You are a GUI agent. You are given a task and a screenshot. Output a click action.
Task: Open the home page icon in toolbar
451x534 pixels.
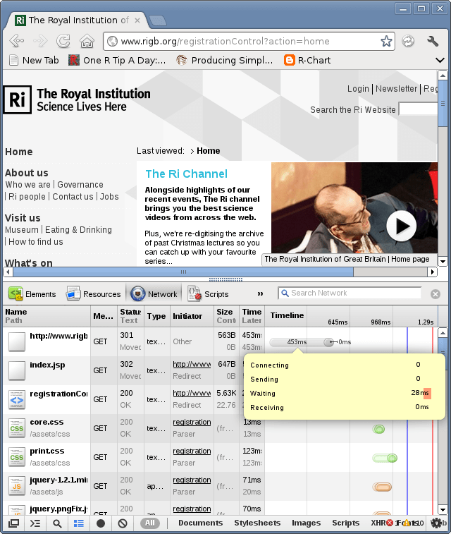[87, 41]
